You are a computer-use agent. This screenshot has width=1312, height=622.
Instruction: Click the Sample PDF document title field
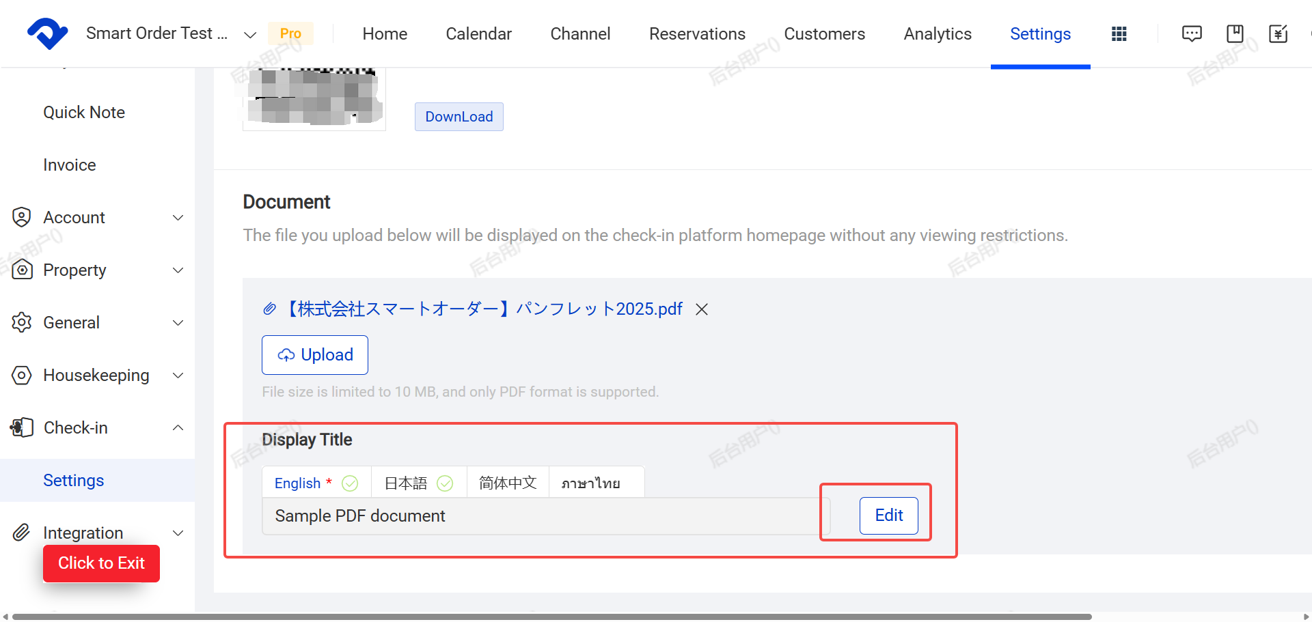click(546, 516)
